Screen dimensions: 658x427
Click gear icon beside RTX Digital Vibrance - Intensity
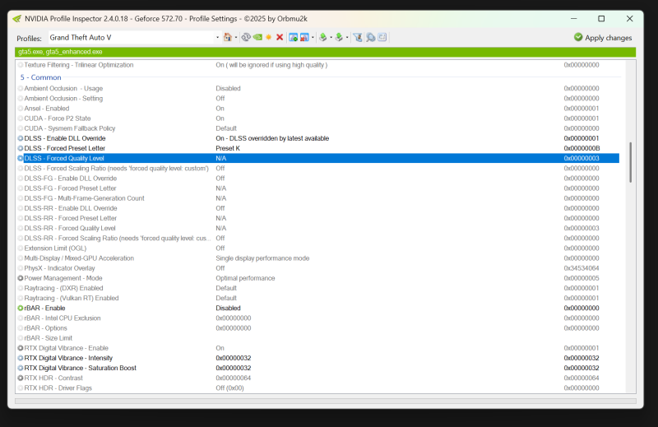point(20,358)
